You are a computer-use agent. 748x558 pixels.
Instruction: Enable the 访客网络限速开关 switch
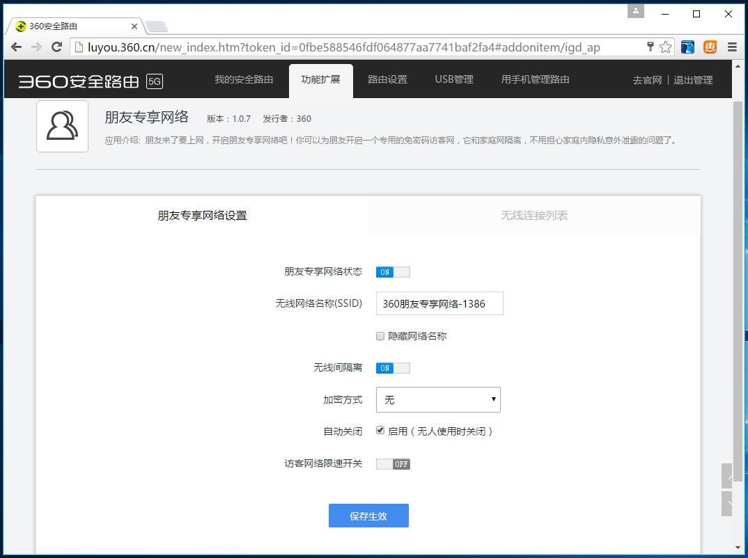(392, 463)
